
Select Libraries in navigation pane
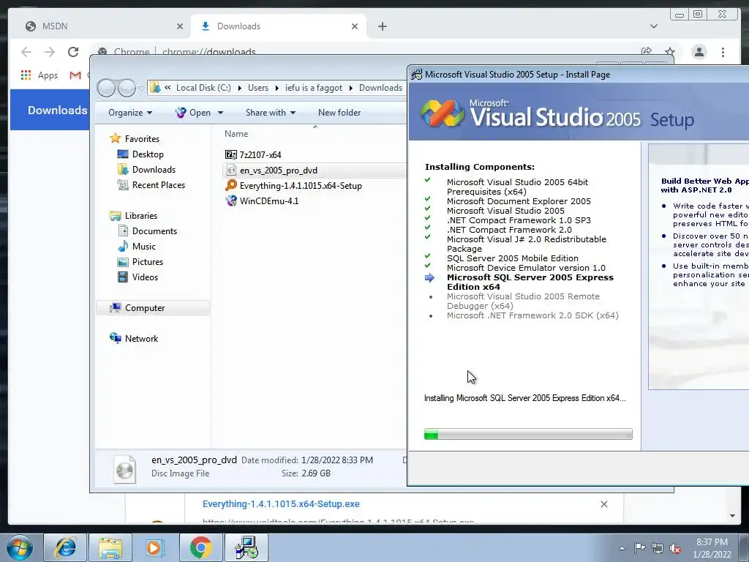(141, 216)
